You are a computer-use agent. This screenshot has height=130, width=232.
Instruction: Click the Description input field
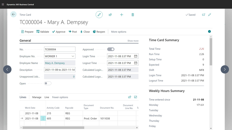(60, 70)
